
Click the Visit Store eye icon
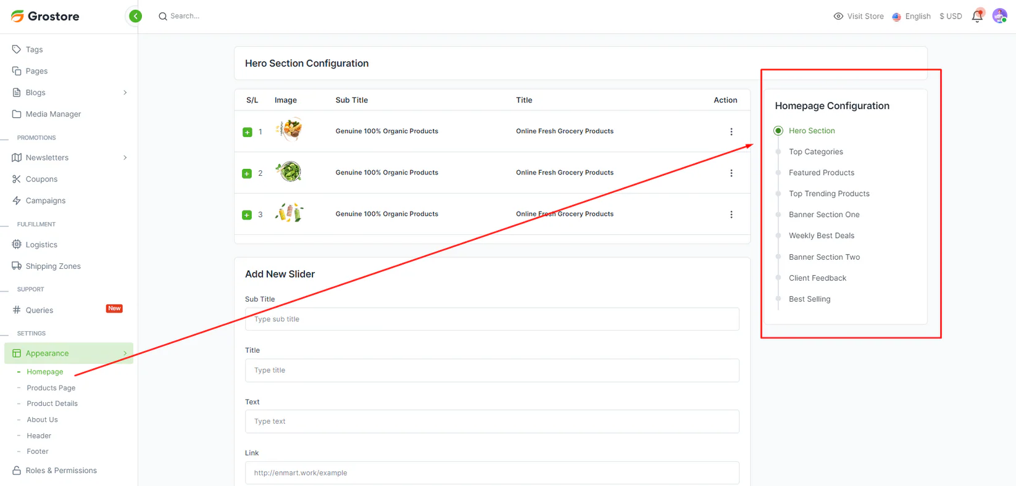[838, 16]
